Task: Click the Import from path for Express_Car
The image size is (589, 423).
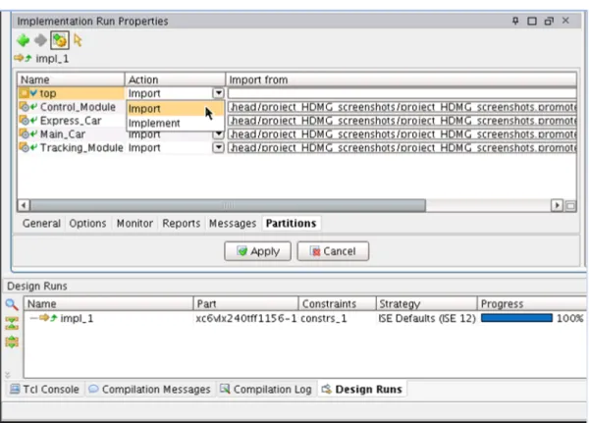Action: pyautogui.click(x=402, y=121)
